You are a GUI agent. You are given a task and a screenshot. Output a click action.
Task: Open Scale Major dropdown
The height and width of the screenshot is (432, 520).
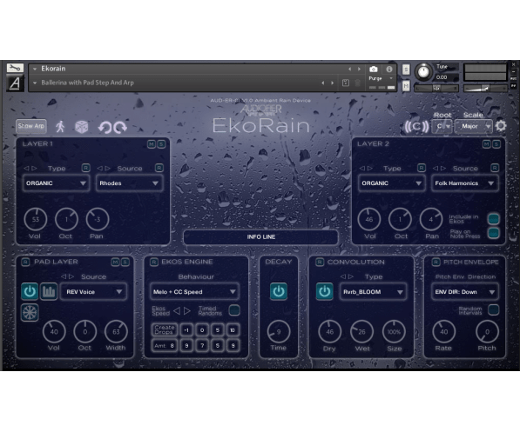[x=474, y=126]
